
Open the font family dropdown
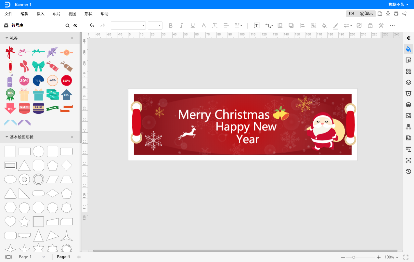pyautogui.click(x=128, y=25)
